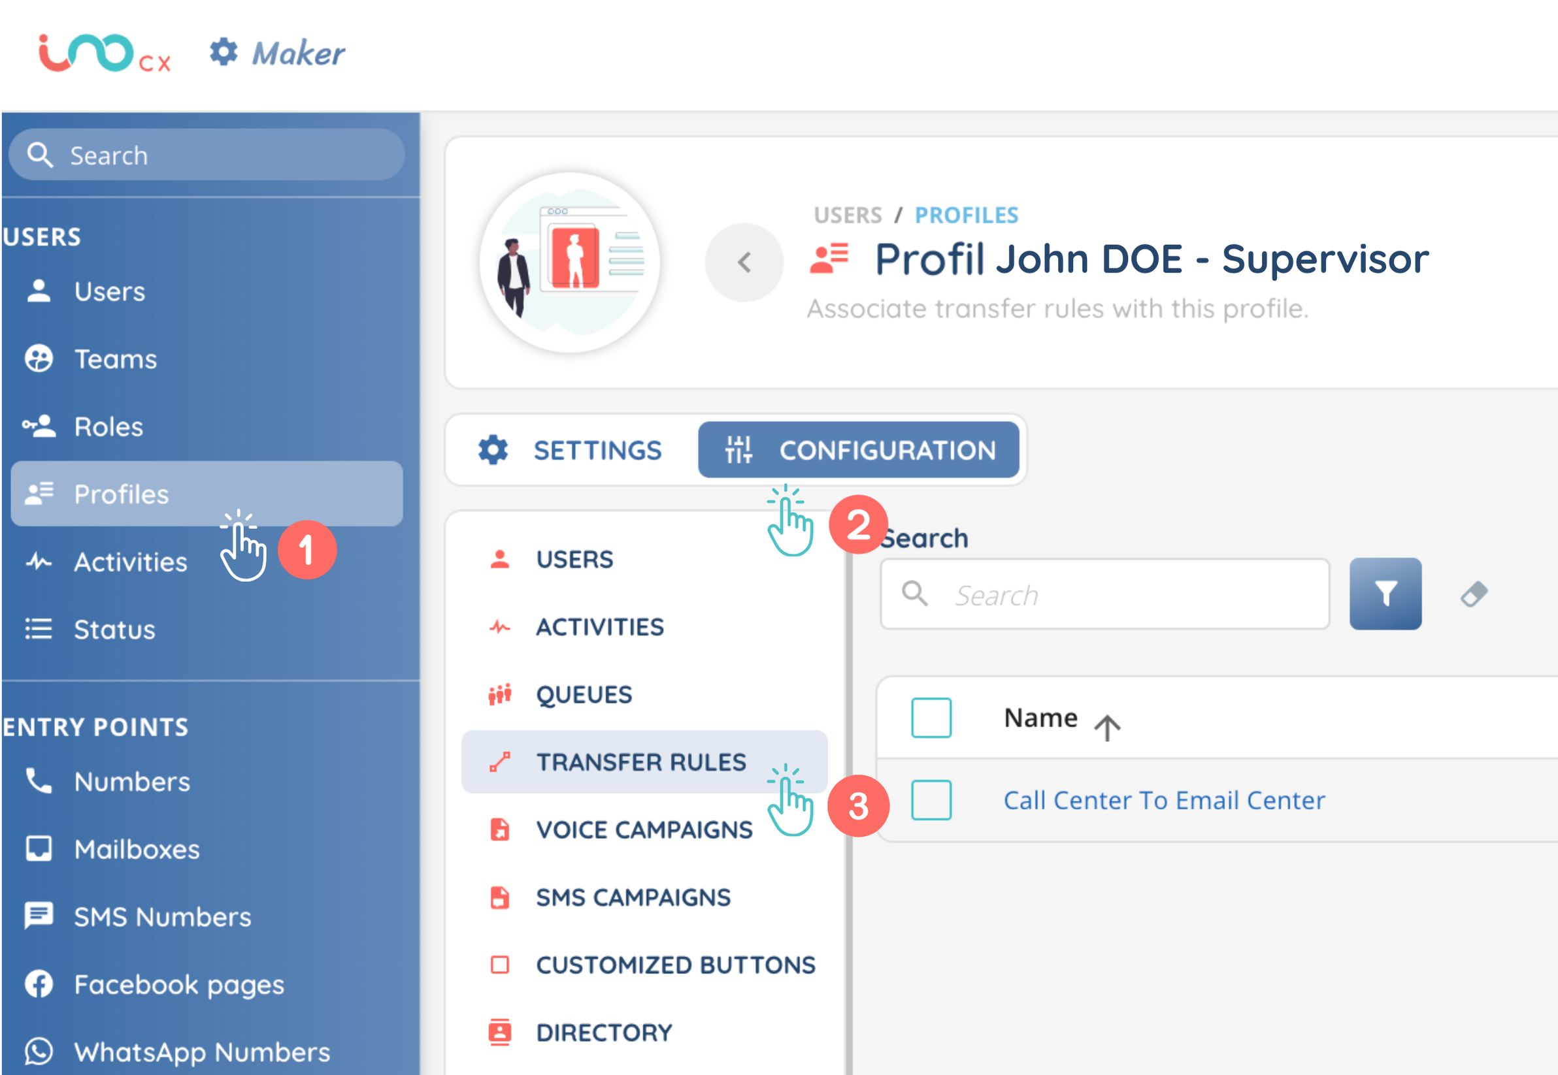Open Call Center To Email Center link
1558x1075 pixels.
[1164, 799]
